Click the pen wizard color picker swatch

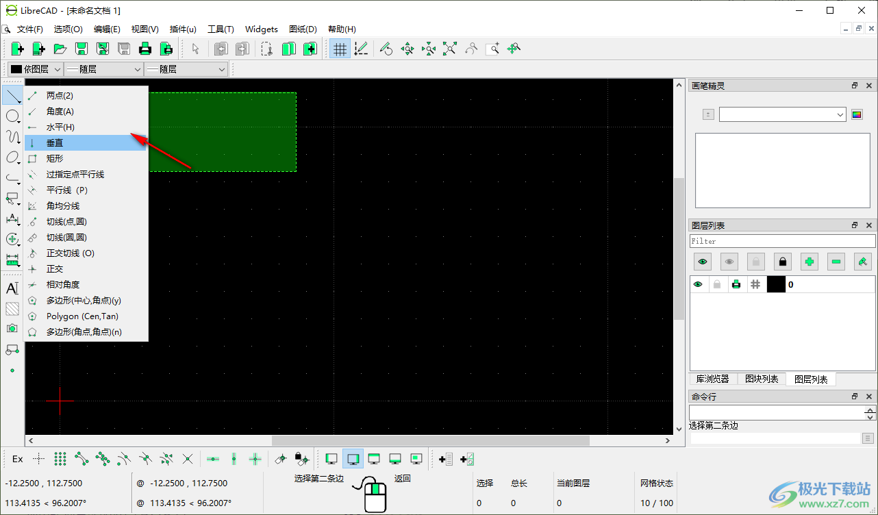click(857, 115)
